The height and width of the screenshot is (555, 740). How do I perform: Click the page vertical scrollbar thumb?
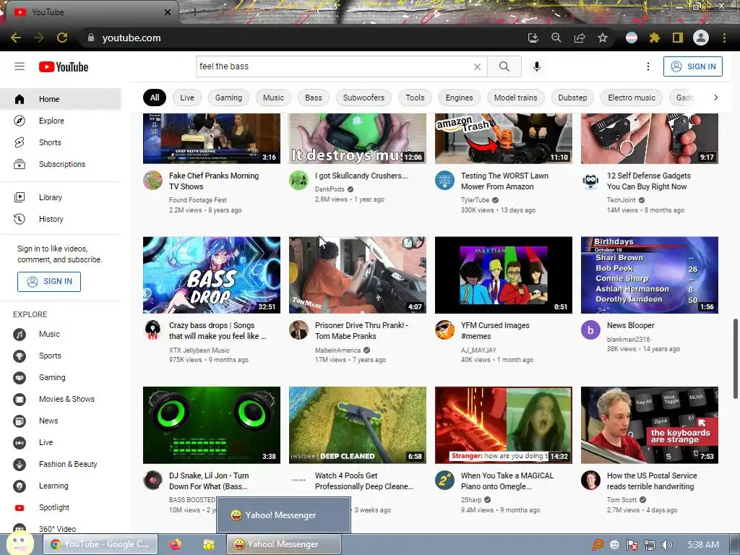point(735,358)
